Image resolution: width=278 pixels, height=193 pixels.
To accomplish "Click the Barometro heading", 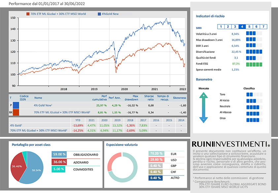I will coord(204,80).
